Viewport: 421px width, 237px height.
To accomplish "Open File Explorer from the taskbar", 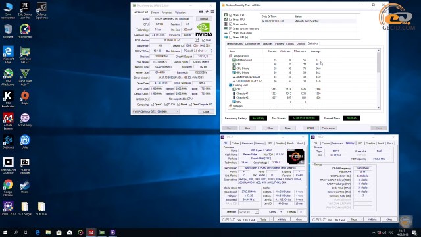I will click(x=48, y=232).
